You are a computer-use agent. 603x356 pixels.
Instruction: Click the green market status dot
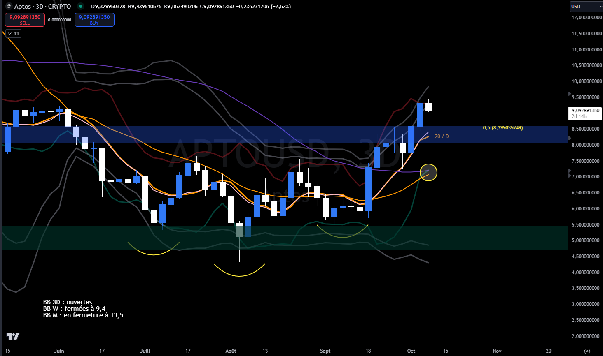[x=81, y=6]
